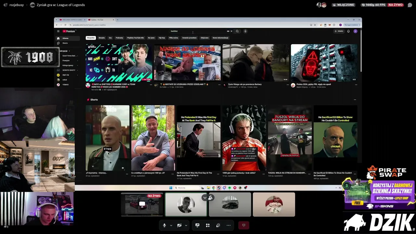Select the Playlisty YouTube Mix chip

pyautogui.click(x=136, y=38)
